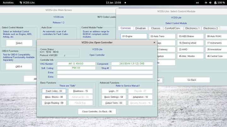The width and height of the screenshot is (227, 127).
Task: Click Adaptation - 10 button
Action: coord(140,97)
